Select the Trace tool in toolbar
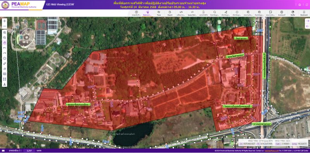 tap(159, 13)
